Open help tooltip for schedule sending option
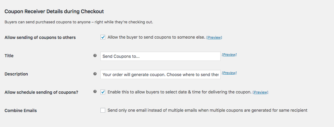This screenshot has width=334, height=127. coord(95,92)
